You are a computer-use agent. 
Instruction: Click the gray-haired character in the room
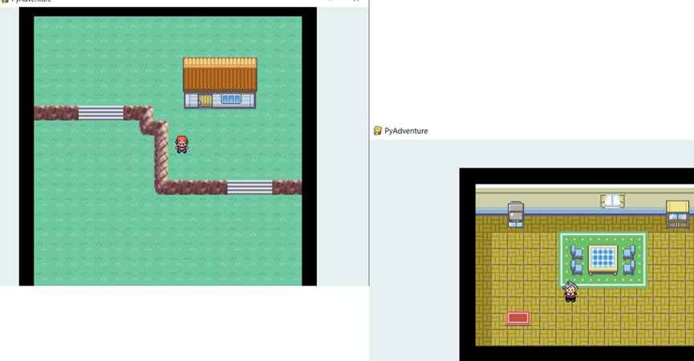(570, 292)
